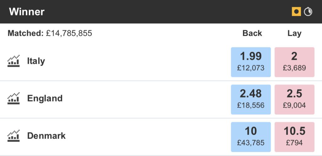Select the England runner name
322x156 pixels.
(45, 99)
